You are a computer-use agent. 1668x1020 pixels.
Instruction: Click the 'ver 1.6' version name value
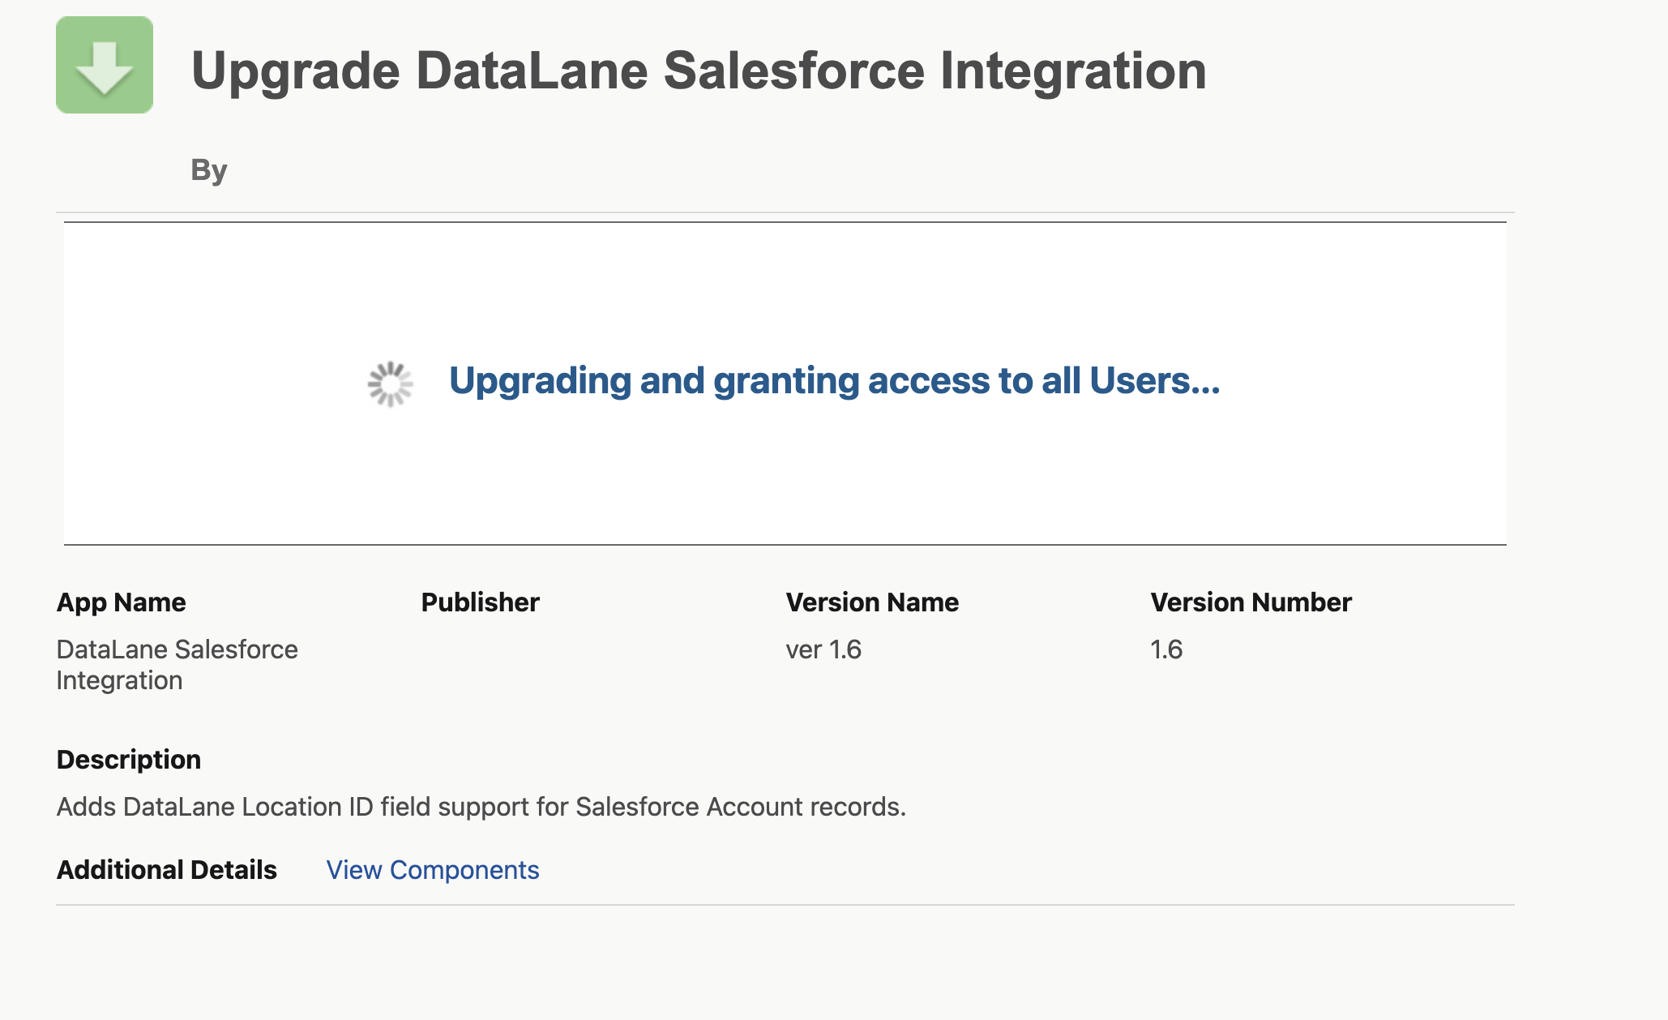823,649
